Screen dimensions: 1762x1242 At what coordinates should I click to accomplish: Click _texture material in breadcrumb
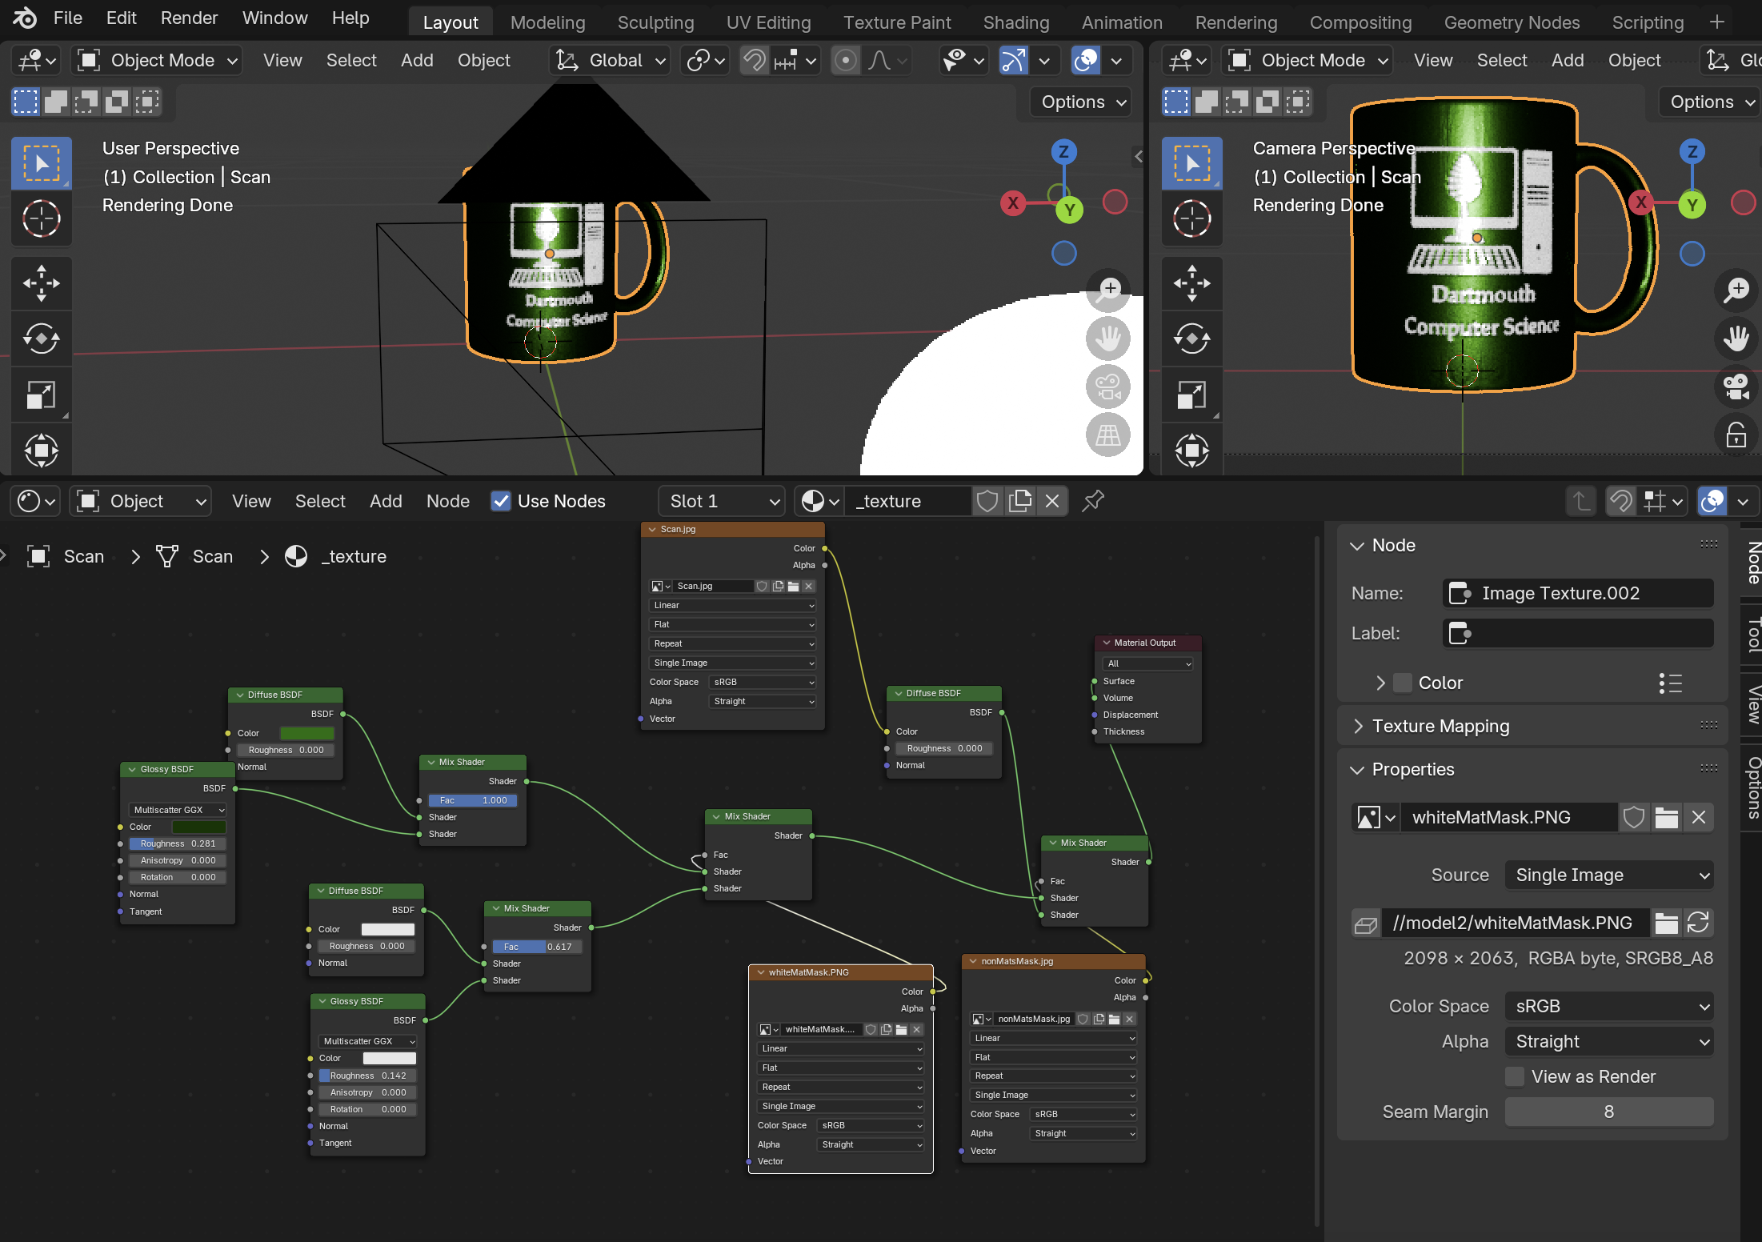(336, 556)
